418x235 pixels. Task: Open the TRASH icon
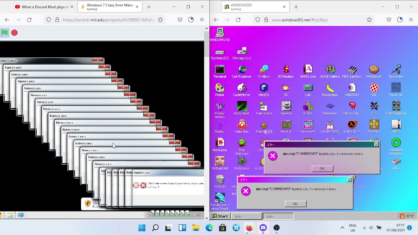click(x=220, y=182)
